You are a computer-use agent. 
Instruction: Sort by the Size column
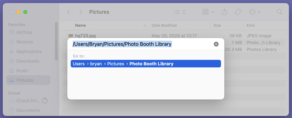tap(217, 25)
